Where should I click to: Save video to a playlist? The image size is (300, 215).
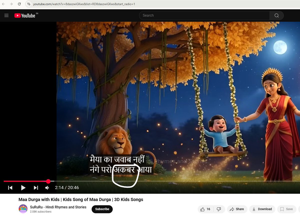(286, 209)
